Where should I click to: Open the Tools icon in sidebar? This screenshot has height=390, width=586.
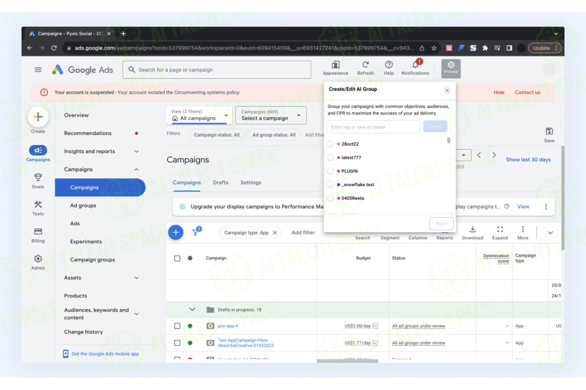(38, 204)
